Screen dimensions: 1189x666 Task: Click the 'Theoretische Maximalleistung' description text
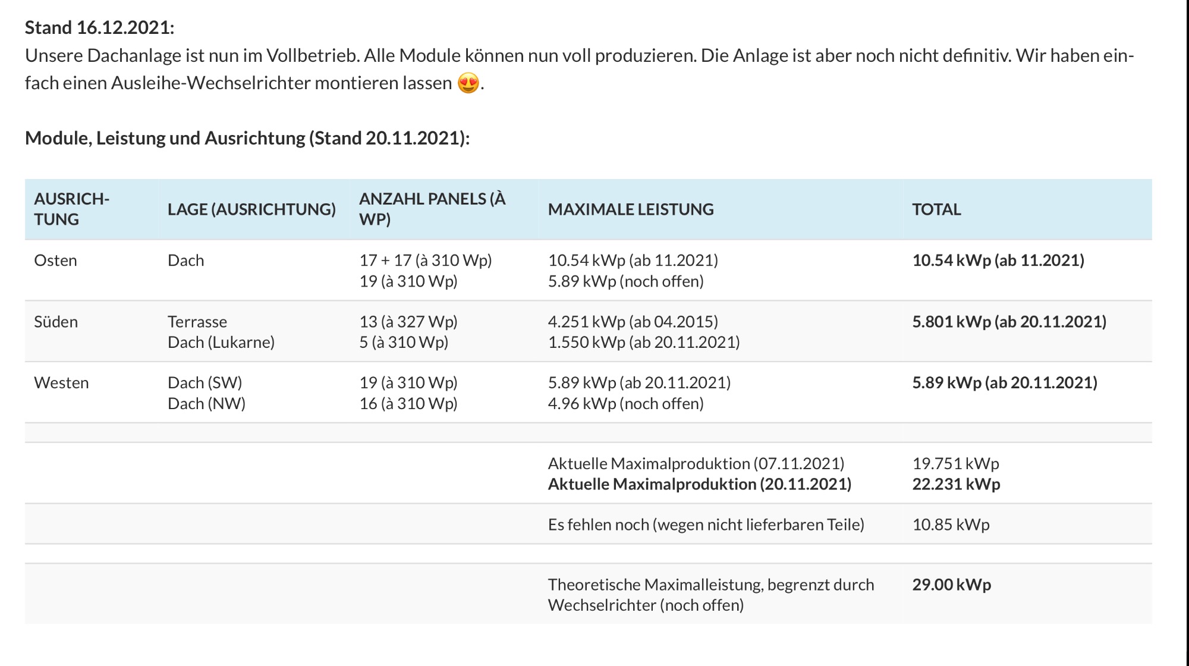tap(710, 585)
